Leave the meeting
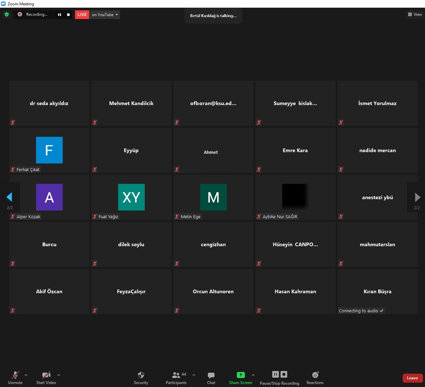This screenshot has width=425, height=387. pos(412,378)
